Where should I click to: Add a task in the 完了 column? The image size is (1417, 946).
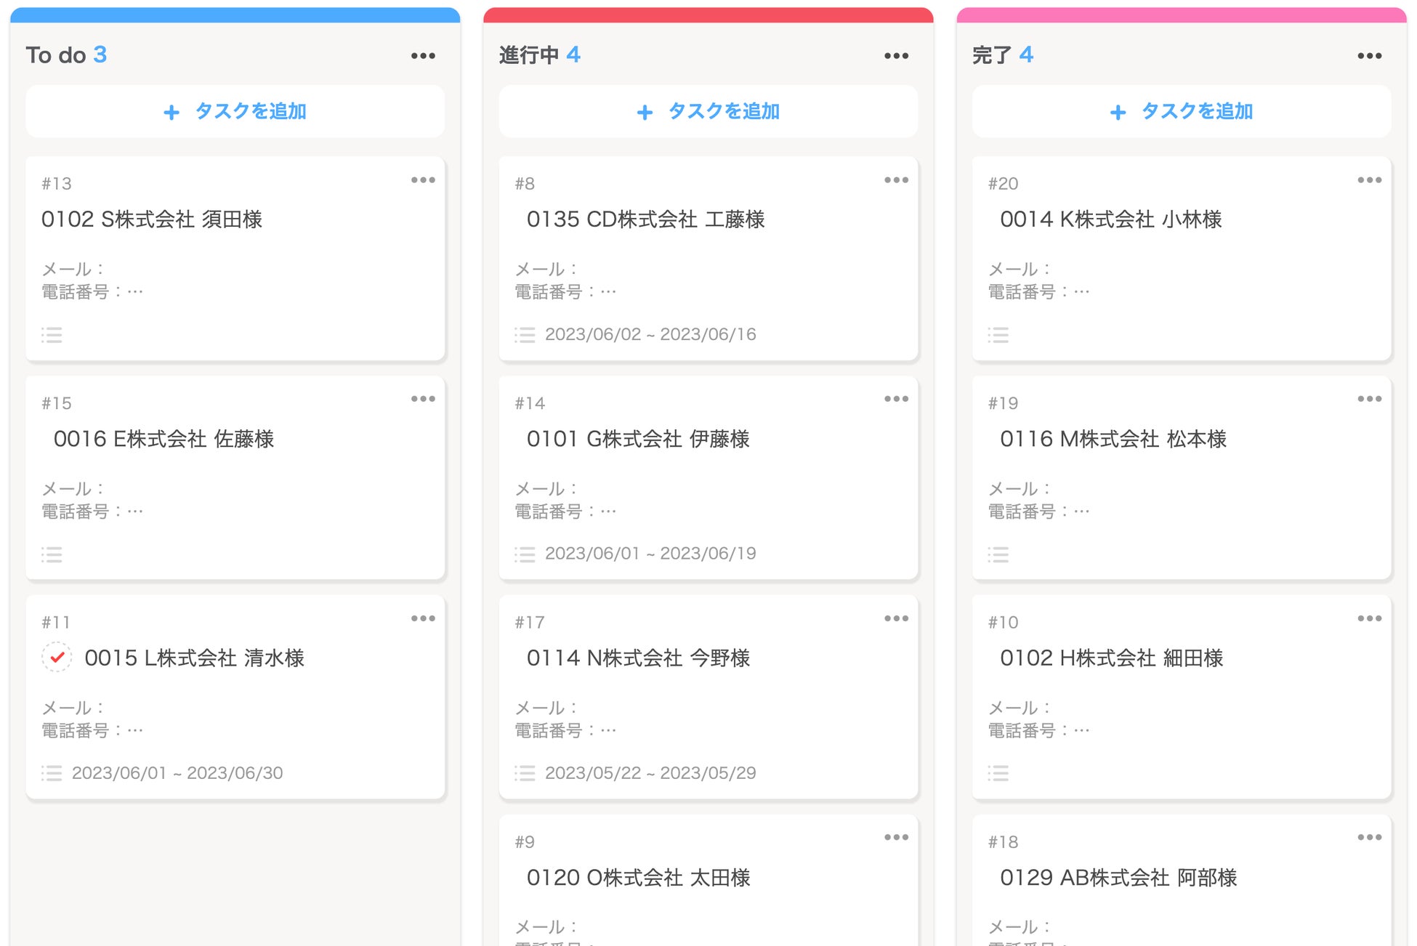1181,112
